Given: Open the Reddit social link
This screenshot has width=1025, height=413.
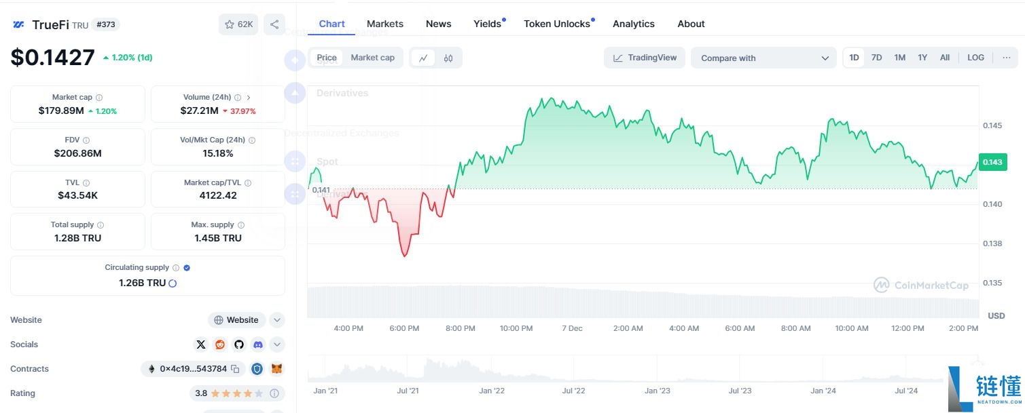Looking at the screenshot, I should click(220, 345).
